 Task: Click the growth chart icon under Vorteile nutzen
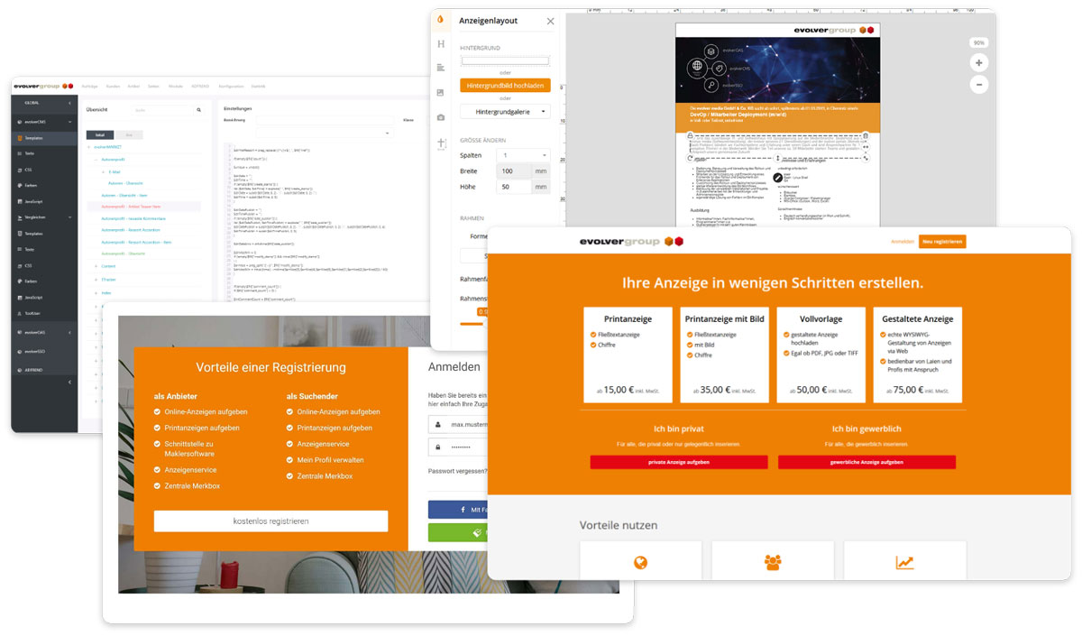(x=904, y=563)
